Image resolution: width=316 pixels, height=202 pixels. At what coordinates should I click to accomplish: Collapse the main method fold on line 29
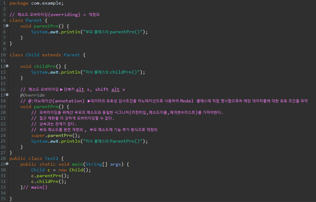point(7,164)
